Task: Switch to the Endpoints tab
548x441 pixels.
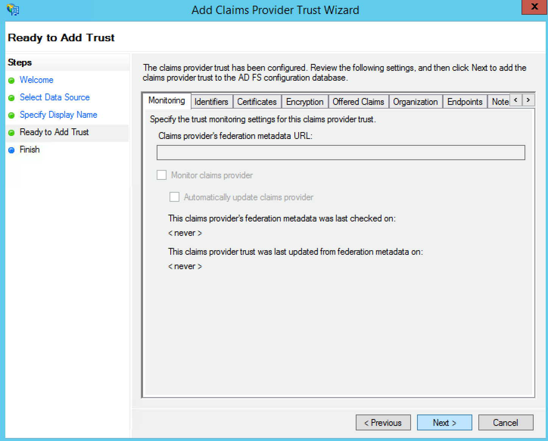Action: (x=465, y=102)
